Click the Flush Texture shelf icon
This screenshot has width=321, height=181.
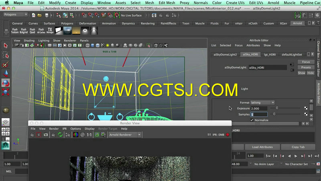15,31
